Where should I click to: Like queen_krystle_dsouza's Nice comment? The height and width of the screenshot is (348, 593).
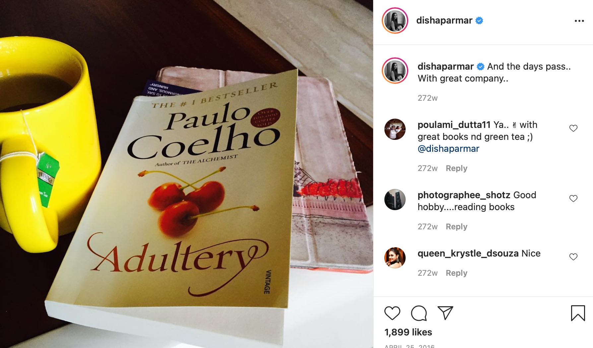pyautogui.click(x=573, y=257)
